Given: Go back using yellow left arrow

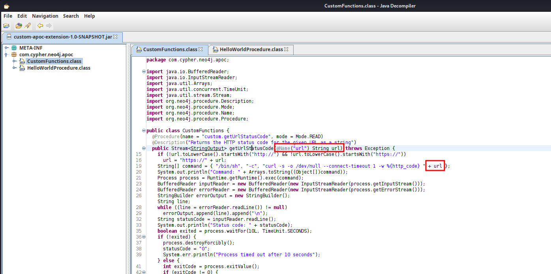Looking at the screenshot, I should pos(40,26).
